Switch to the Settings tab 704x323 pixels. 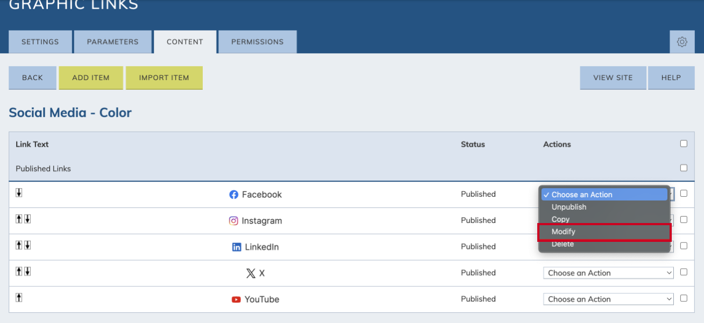tap(40, 42)
